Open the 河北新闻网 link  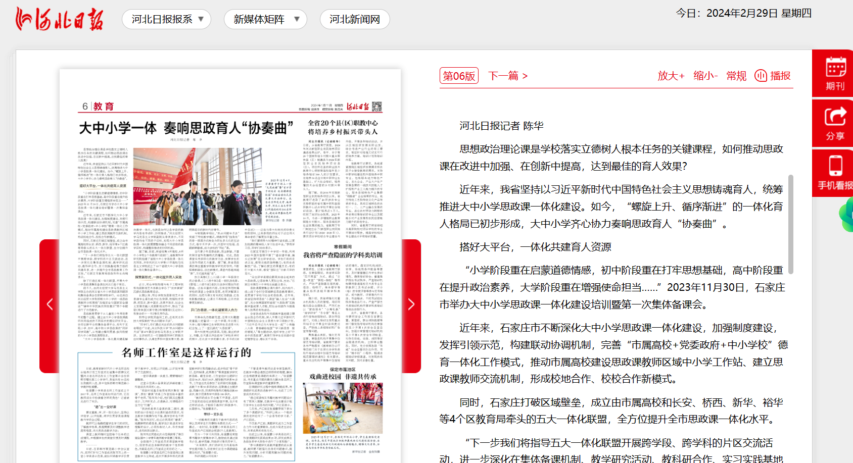355,19
